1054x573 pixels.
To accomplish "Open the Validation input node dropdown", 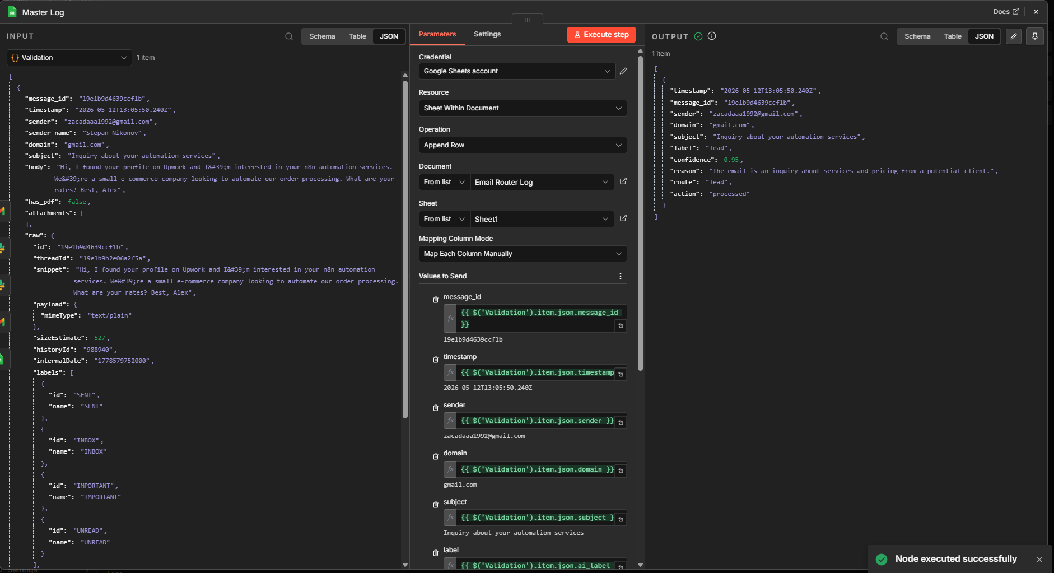I will [69, 58].
